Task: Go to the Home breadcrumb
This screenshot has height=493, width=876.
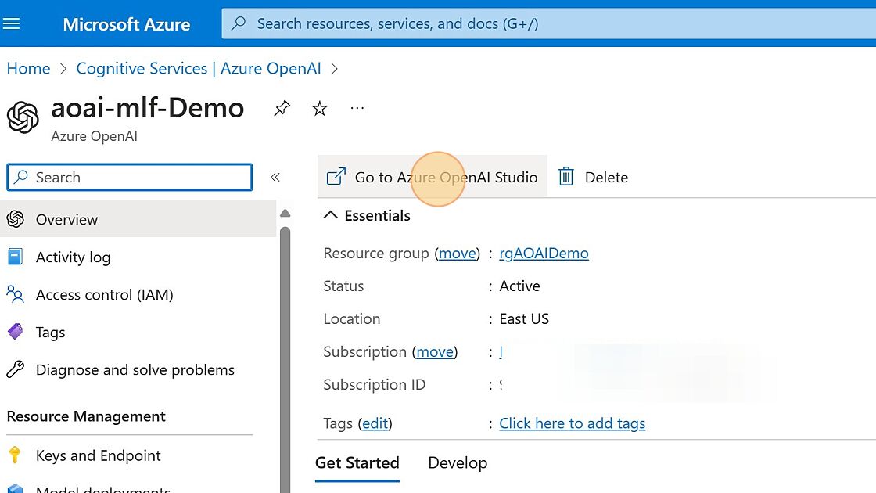Action: (28, 68)
